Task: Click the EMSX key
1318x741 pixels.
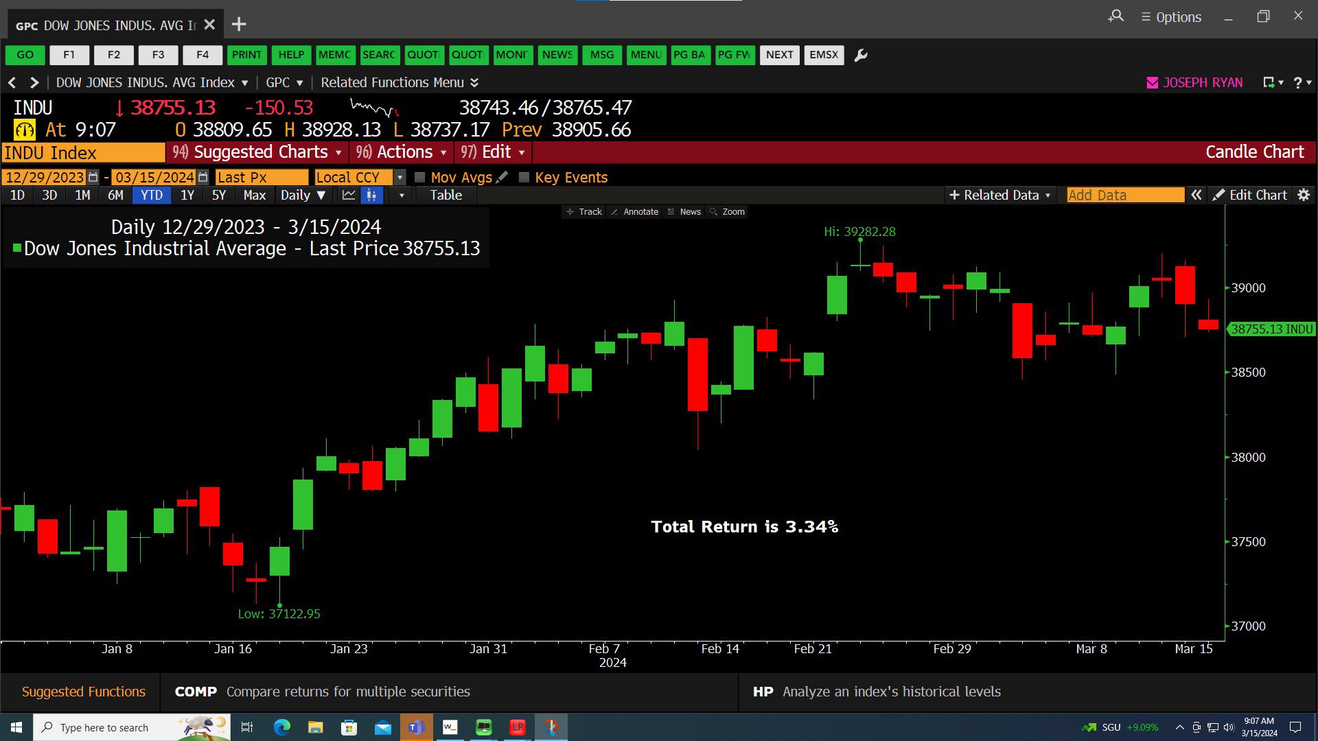Action: [x=824, y=55]
